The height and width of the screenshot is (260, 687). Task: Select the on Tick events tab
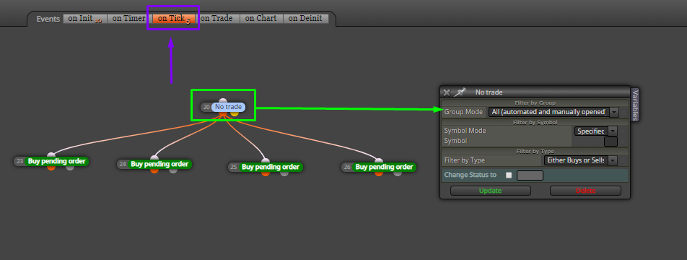pyautogui.click(x=173, y=18)
